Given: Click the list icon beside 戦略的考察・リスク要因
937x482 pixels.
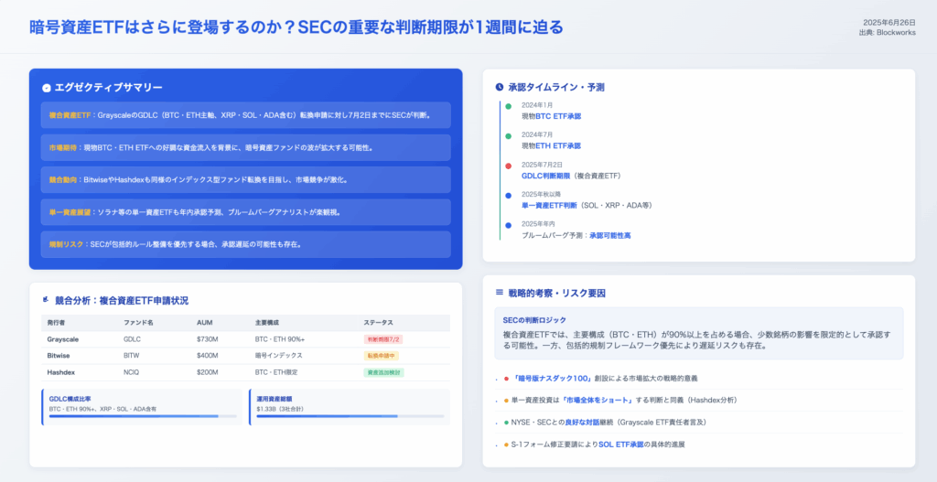Looking at the screenshot, I should (x=500, y=293).
